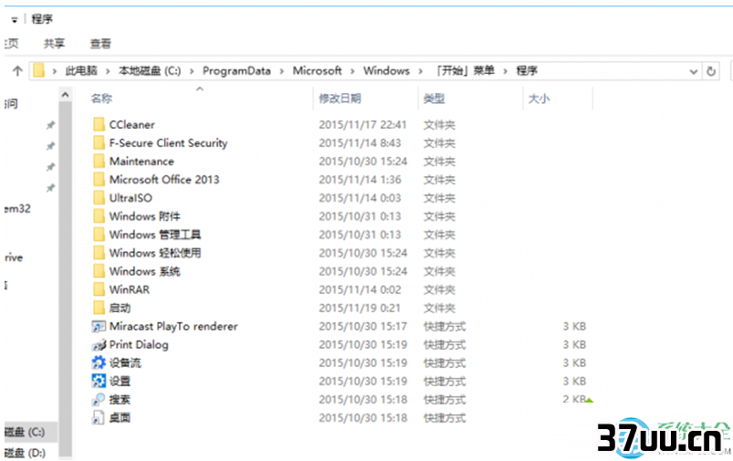
Task: Click the 程序 segment in address bar
Action: click(x=527, y=70)
